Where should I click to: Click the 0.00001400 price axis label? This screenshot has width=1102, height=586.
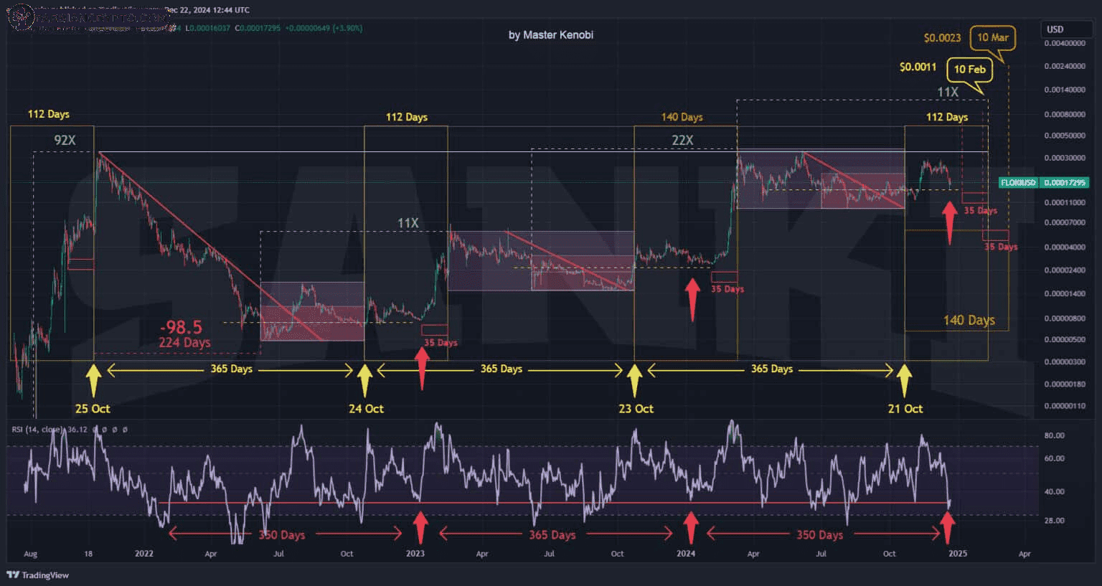click(x=1065, y=294)
